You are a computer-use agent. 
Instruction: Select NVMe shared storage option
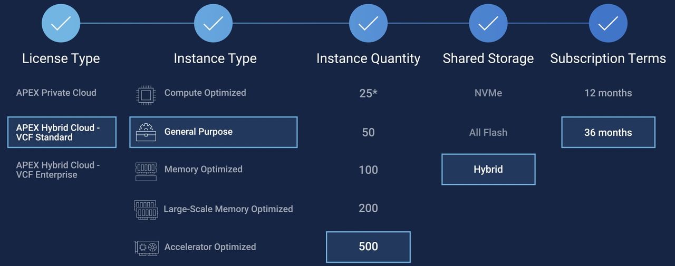(x=488, y=93)
